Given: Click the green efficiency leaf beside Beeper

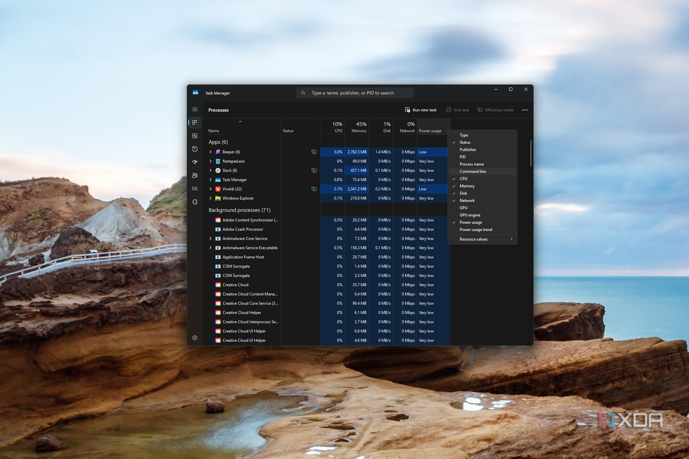Looking at the screenshot, I should click(x=314, y=151).
